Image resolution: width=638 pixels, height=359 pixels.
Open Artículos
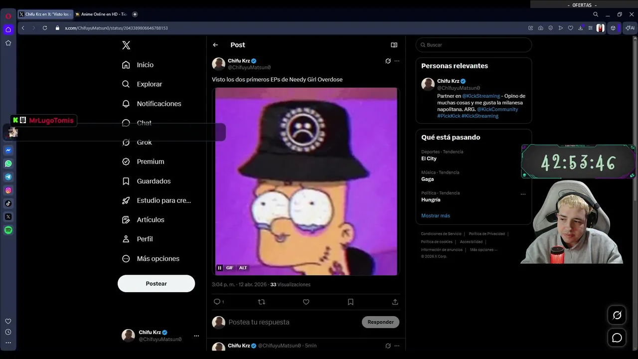pyautogui.click(x=144, y=220)
